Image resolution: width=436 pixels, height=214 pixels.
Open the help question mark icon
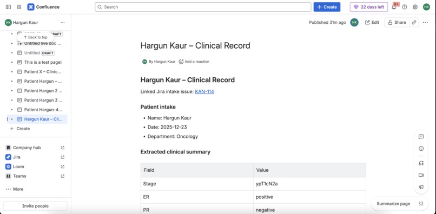[405, 7]
